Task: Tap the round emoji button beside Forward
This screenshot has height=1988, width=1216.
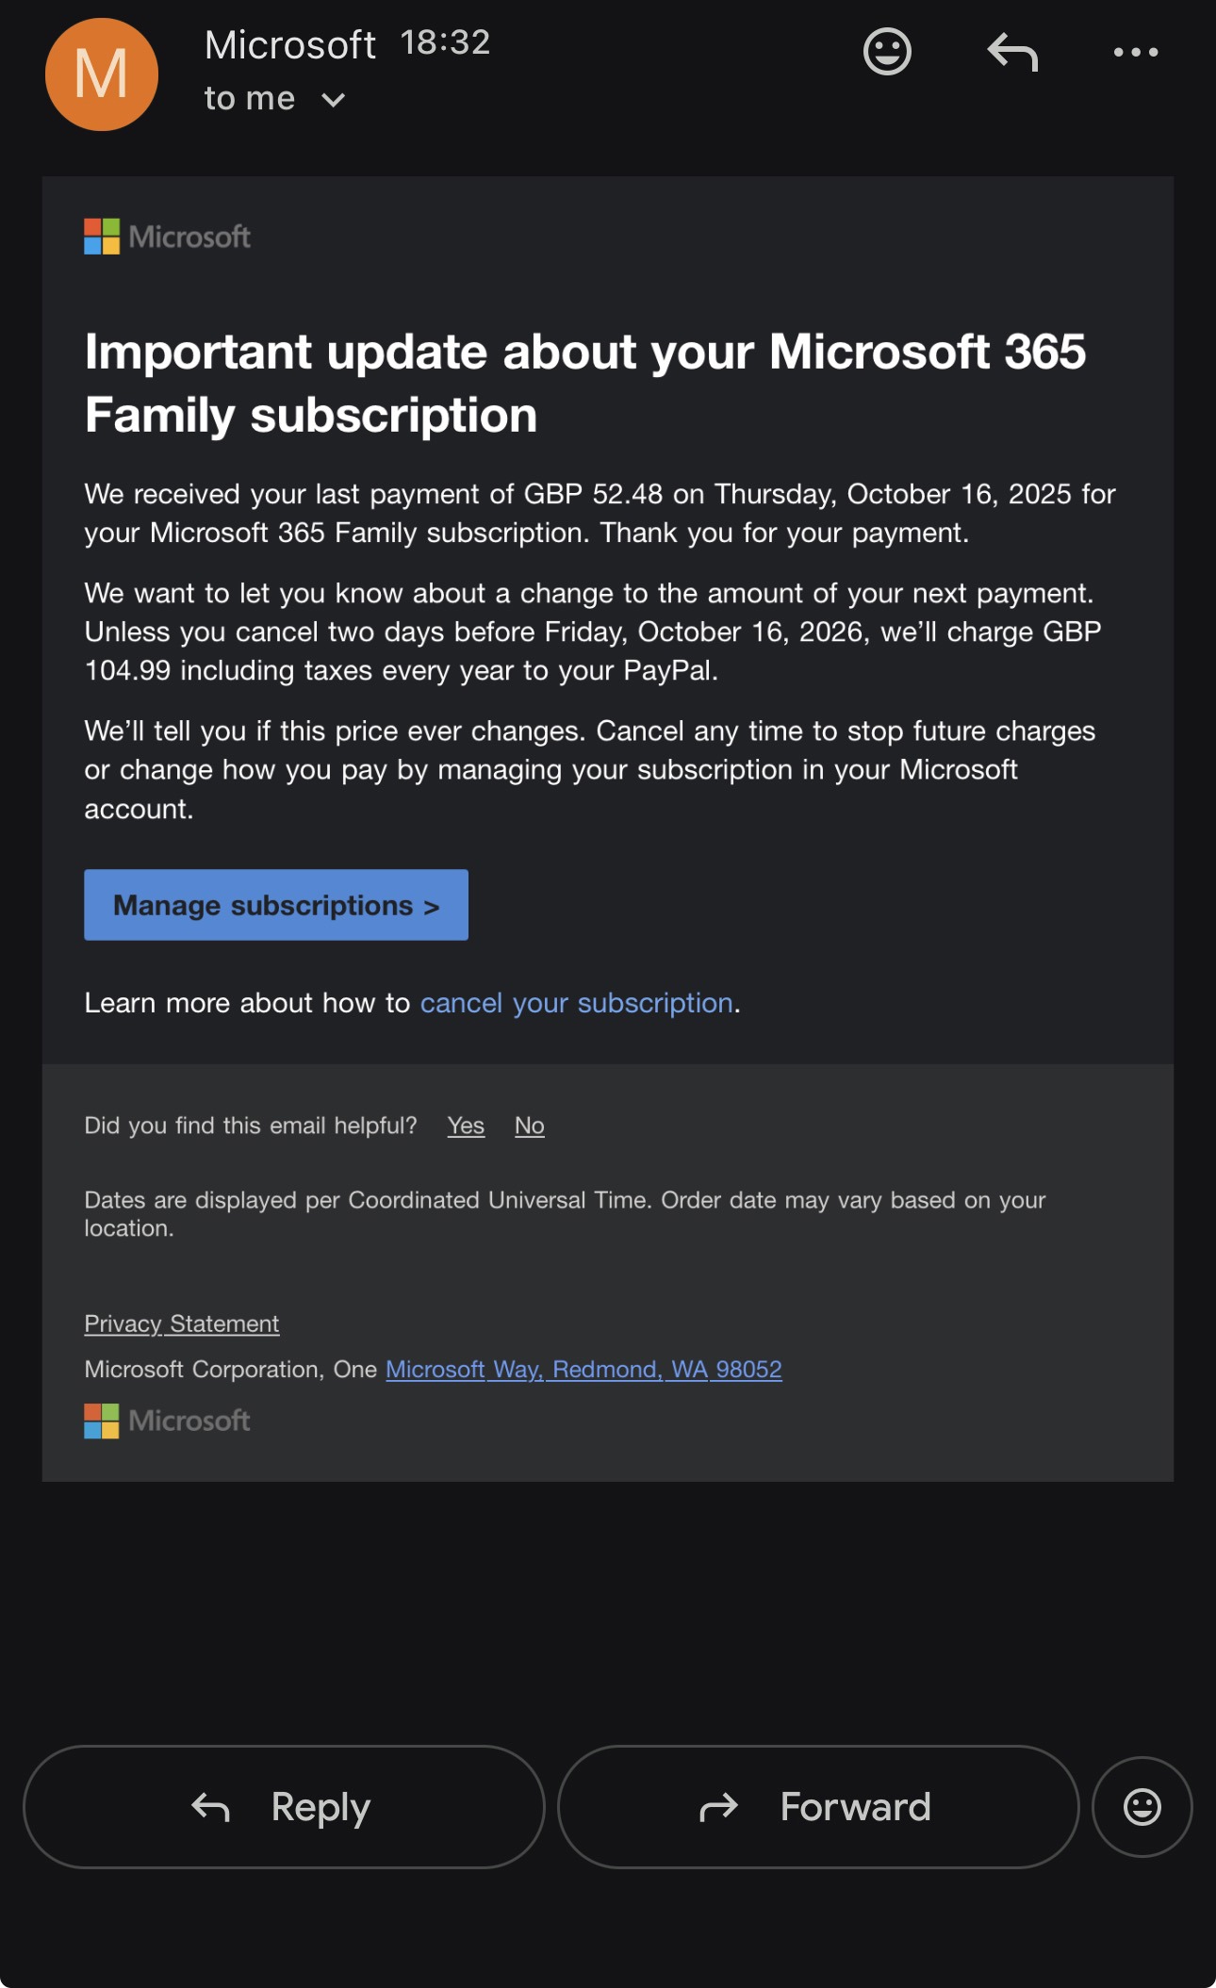Action: pos(1142,1807)
